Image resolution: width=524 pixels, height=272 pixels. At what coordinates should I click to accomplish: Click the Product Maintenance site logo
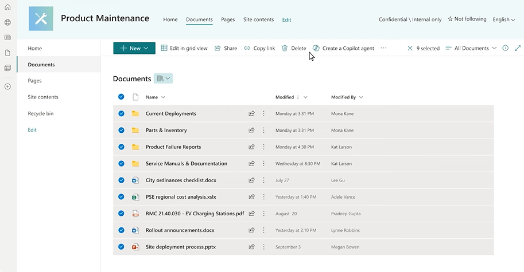point(41,19)
